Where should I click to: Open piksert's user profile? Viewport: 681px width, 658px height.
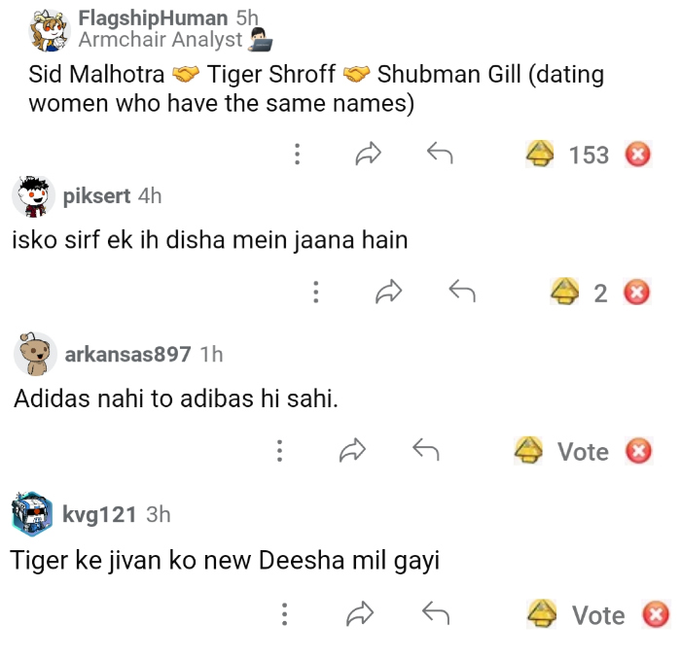[96, 195]
